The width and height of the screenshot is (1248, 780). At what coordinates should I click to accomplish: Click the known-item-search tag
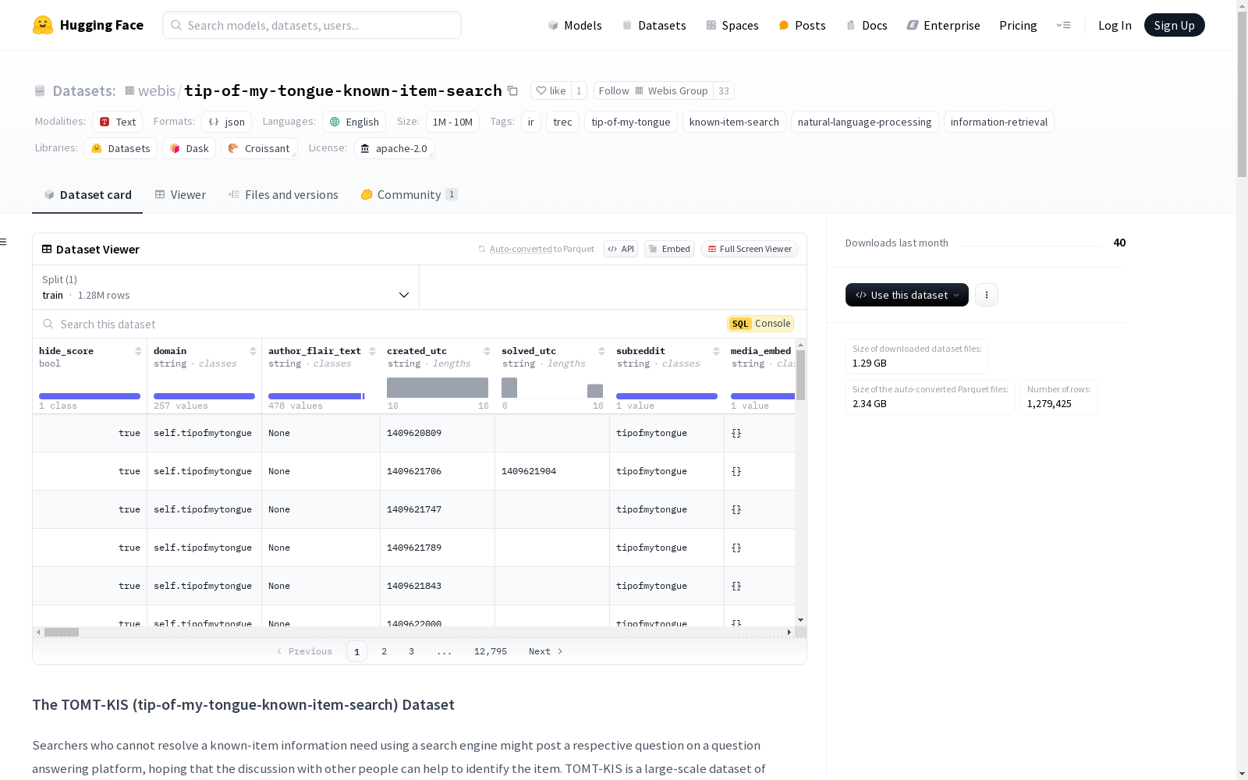pyautogui.click(x=734, y=122)
